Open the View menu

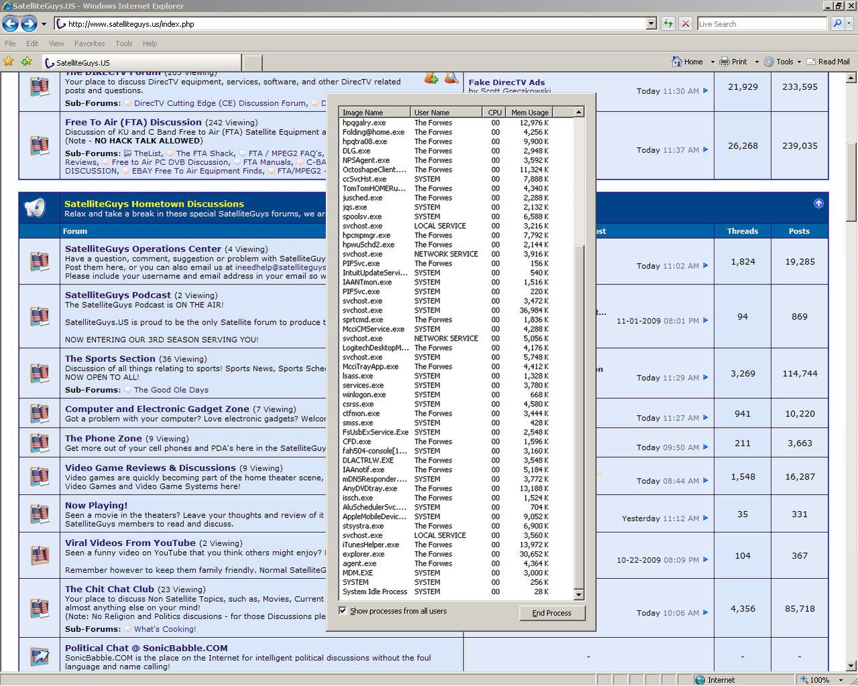click(56, 44)
